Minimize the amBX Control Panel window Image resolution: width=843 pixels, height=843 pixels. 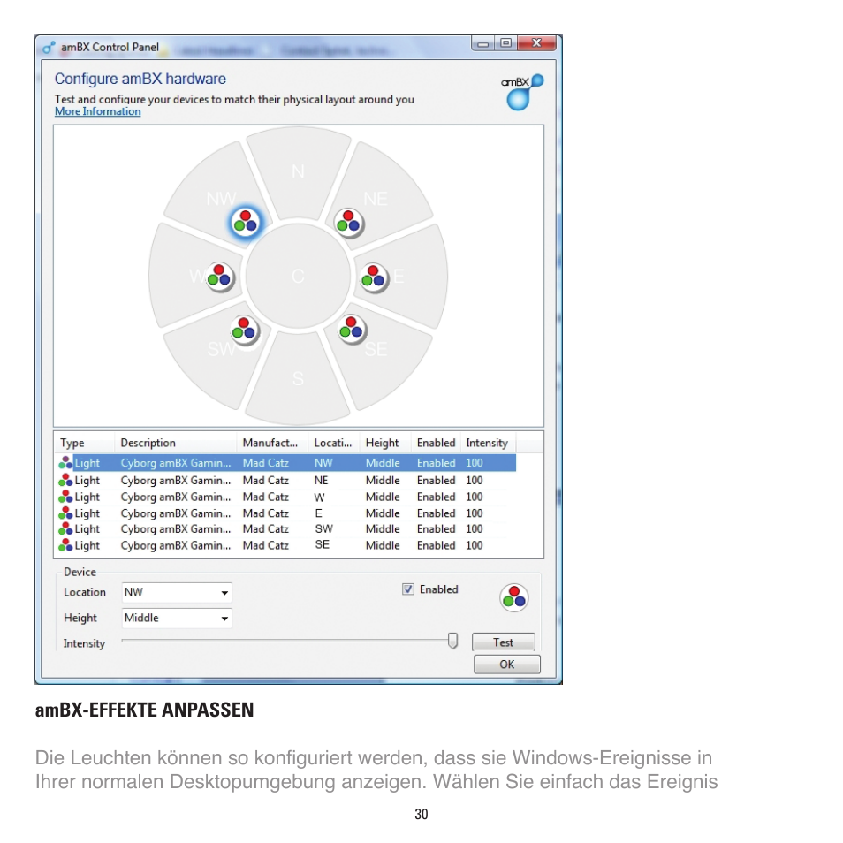[x=483, y=43]
